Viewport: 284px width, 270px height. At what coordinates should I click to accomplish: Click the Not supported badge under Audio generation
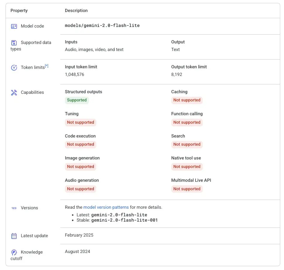click(80, 189)
